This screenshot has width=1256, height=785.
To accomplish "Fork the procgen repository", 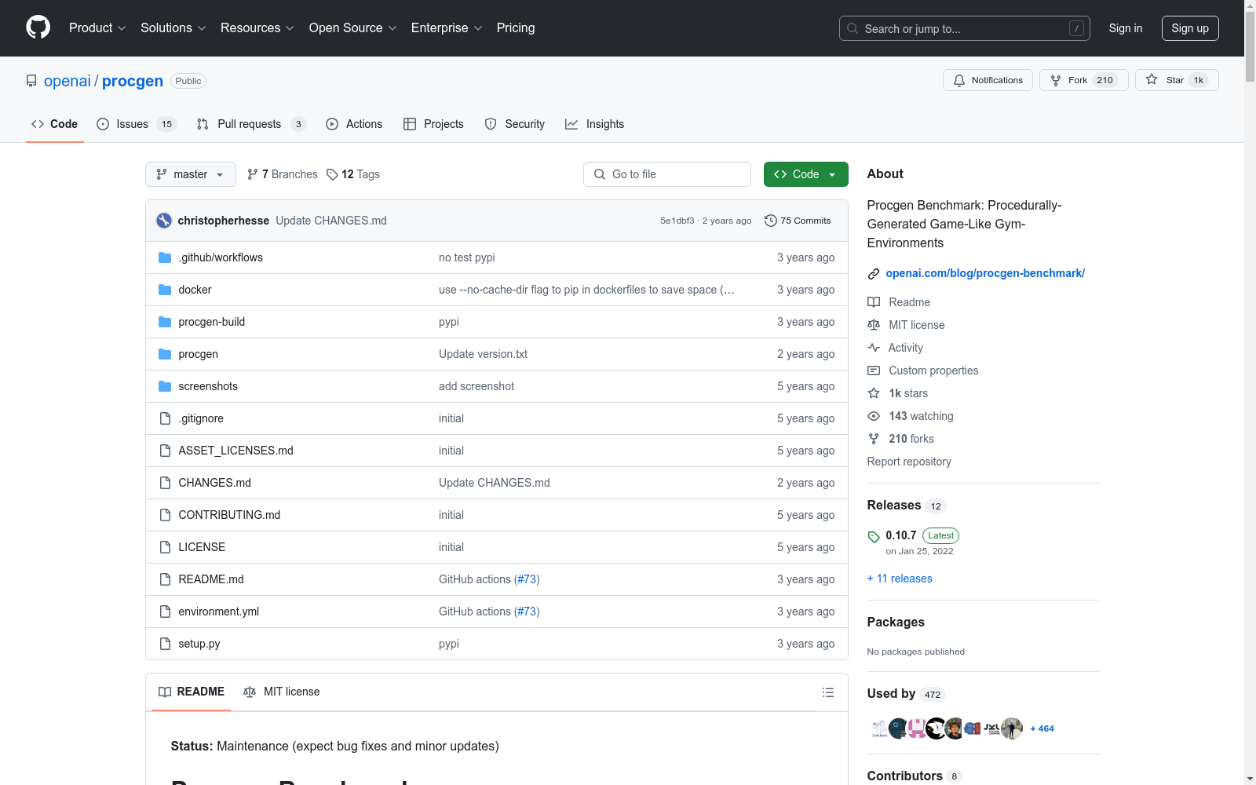I will pyautogui.click(x=1083, y=80).
